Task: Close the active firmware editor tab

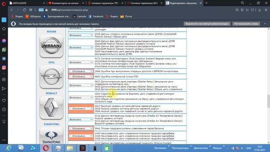Action: point(201,3)
